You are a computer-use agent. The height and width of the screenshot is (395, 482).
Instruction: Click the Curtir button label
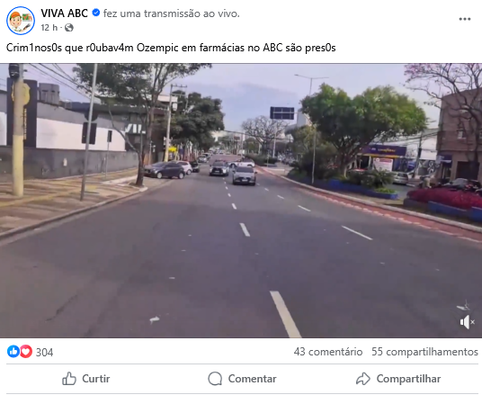[x=95, y=379]
